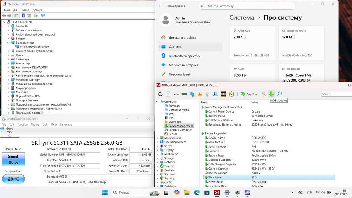Click Device Manager monitor toolbar icon
This screenshot has width=352, height=198.
tap(43, 15)
